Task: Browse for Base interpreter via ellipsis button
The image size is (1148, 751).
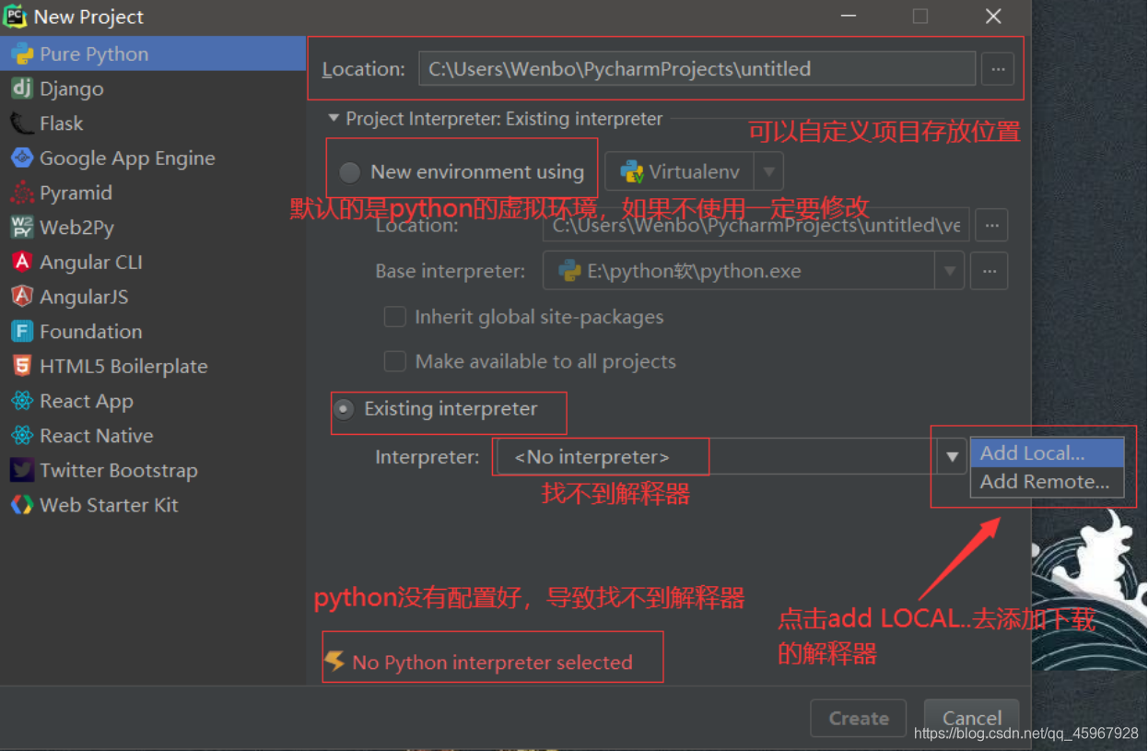Action: 990,271
